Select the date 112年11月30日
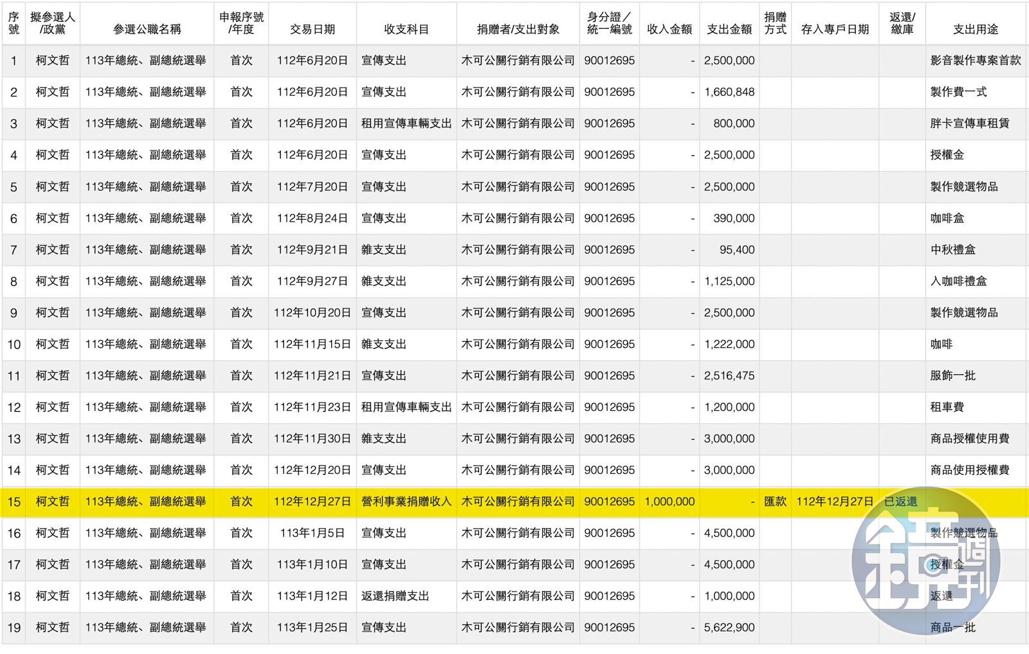Image resolution: width=1029 pixels, height=654 pixels. tap(312, 439)
